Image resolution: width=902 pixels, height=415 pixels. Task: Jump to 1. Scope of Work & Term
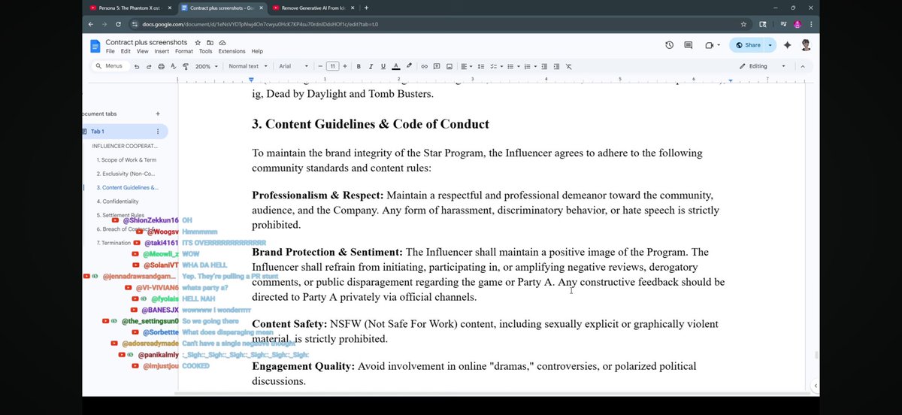pyautogui.click(x=127, y=160)
